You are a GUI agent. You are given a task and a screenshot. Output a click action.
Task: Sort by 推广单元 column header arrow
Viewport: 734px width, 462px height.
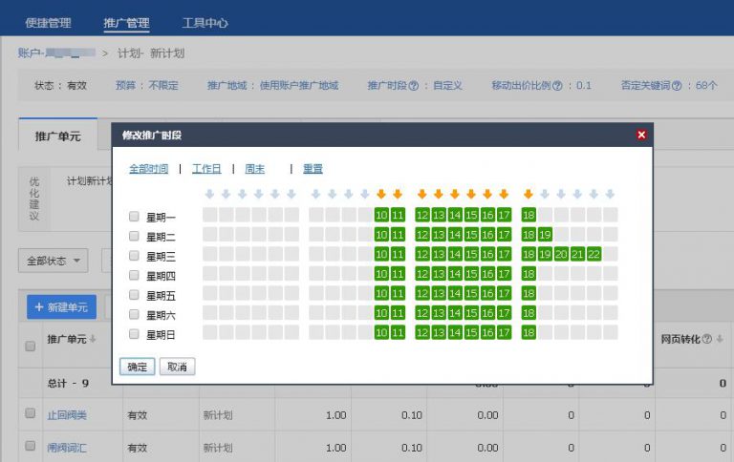93,340
